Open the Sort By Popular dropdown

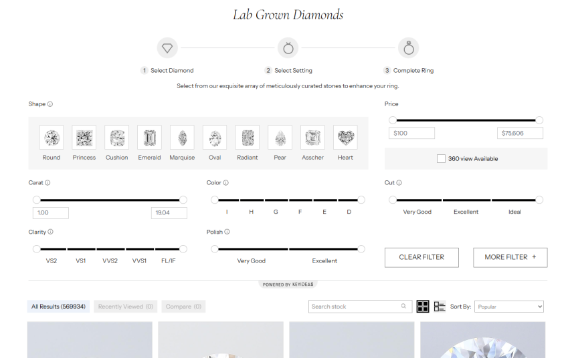coord(509,307)
